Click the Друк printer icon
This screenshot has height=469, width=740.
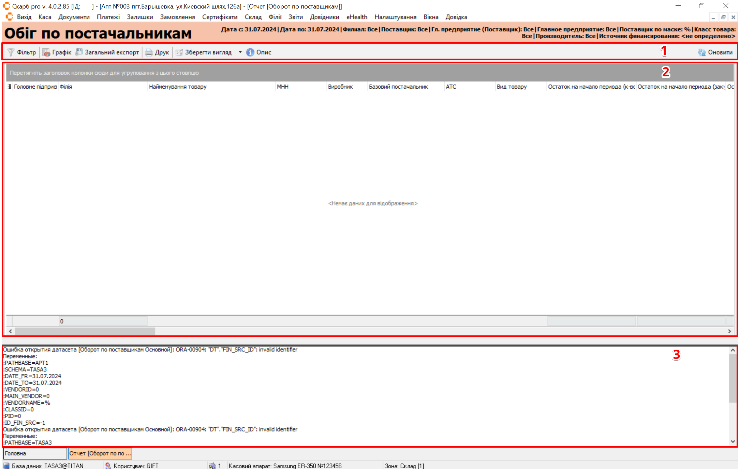149,52
